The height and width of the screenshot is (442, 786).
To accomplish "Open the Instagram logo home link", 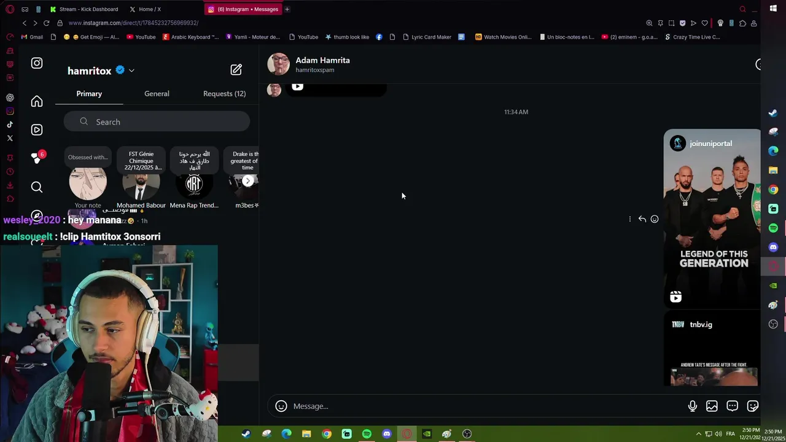I will (37, 63).
